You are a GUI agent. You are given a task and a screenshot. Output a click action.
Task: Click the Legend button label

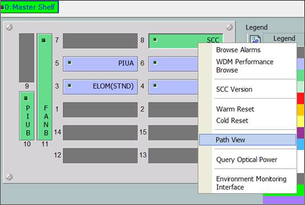(x=284, y=38)
